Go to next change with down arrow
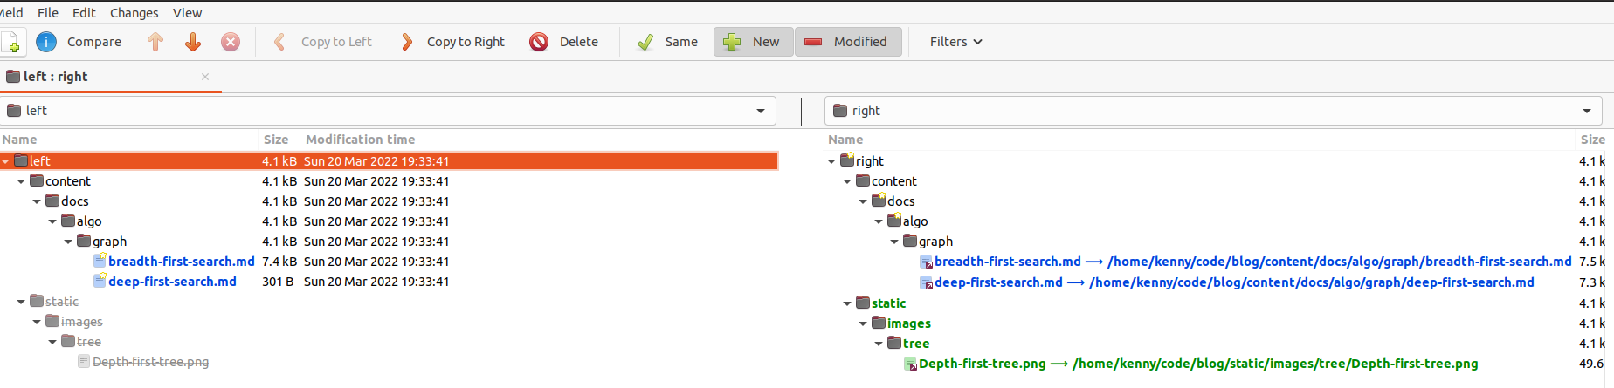1614x388 pixels. click(x=193, y=42)
